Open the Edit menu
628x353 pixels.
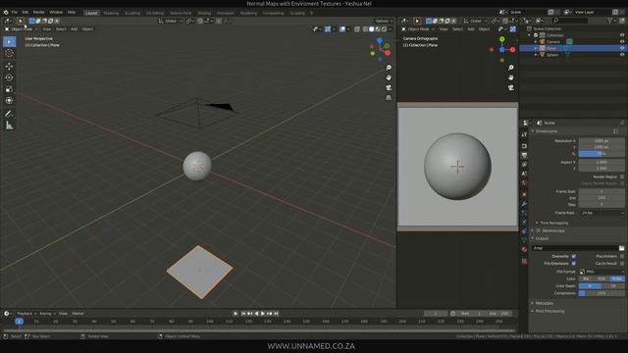26,13
